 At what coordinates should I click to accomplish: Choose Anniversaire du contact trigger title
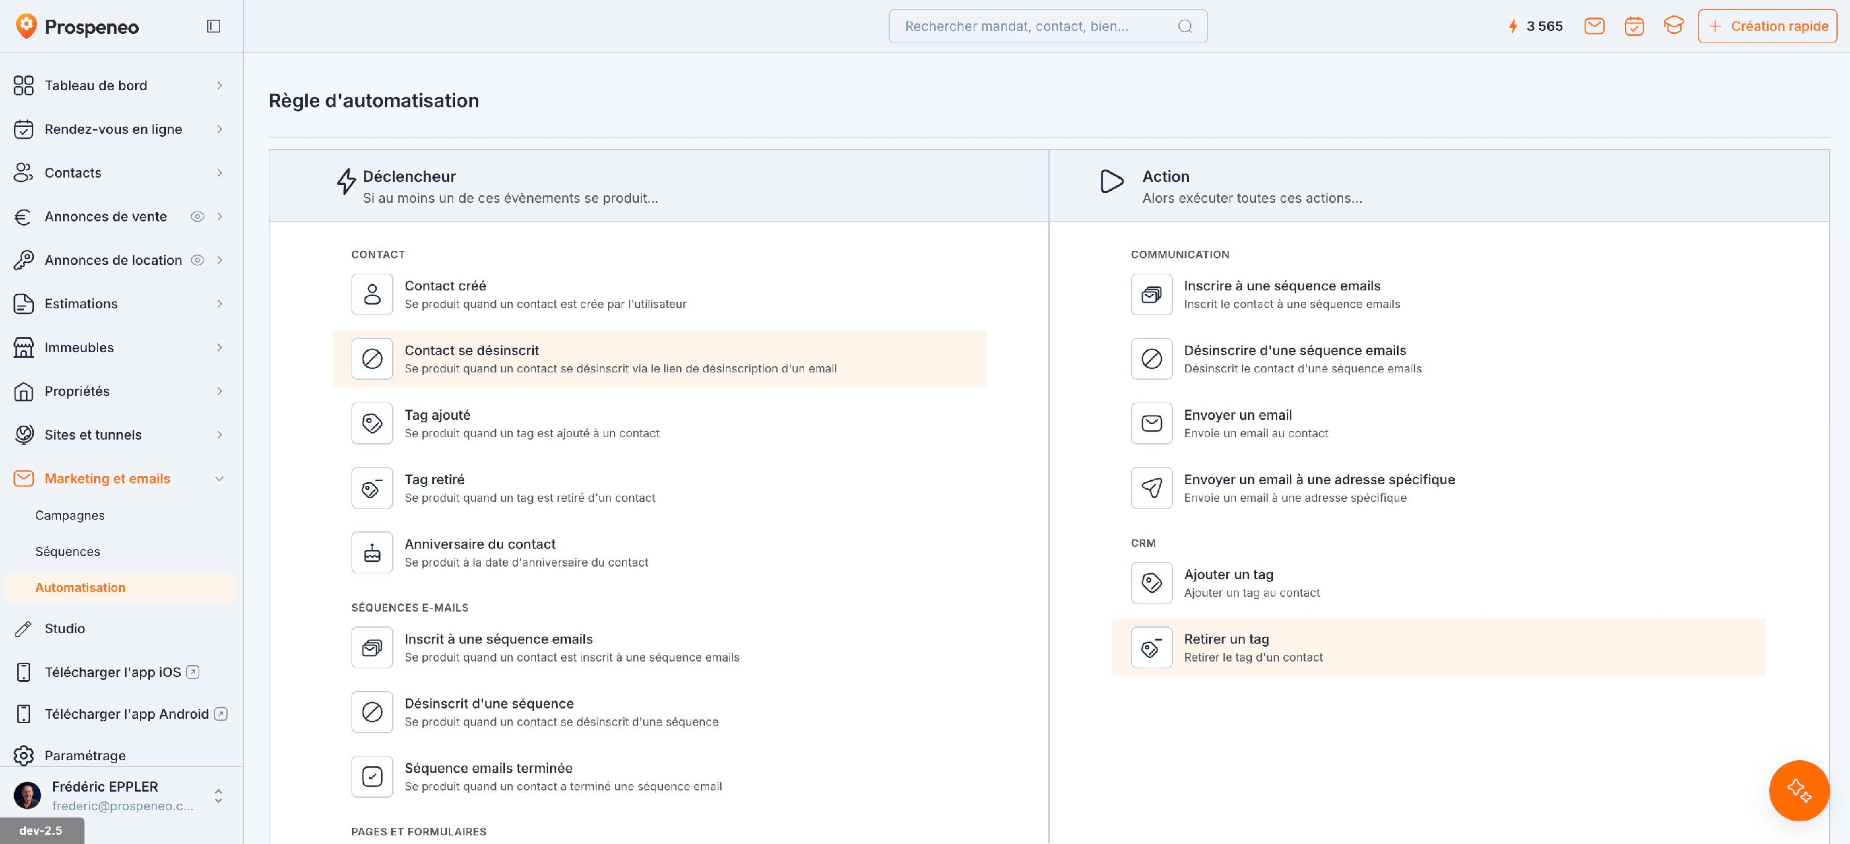point(480,544)
